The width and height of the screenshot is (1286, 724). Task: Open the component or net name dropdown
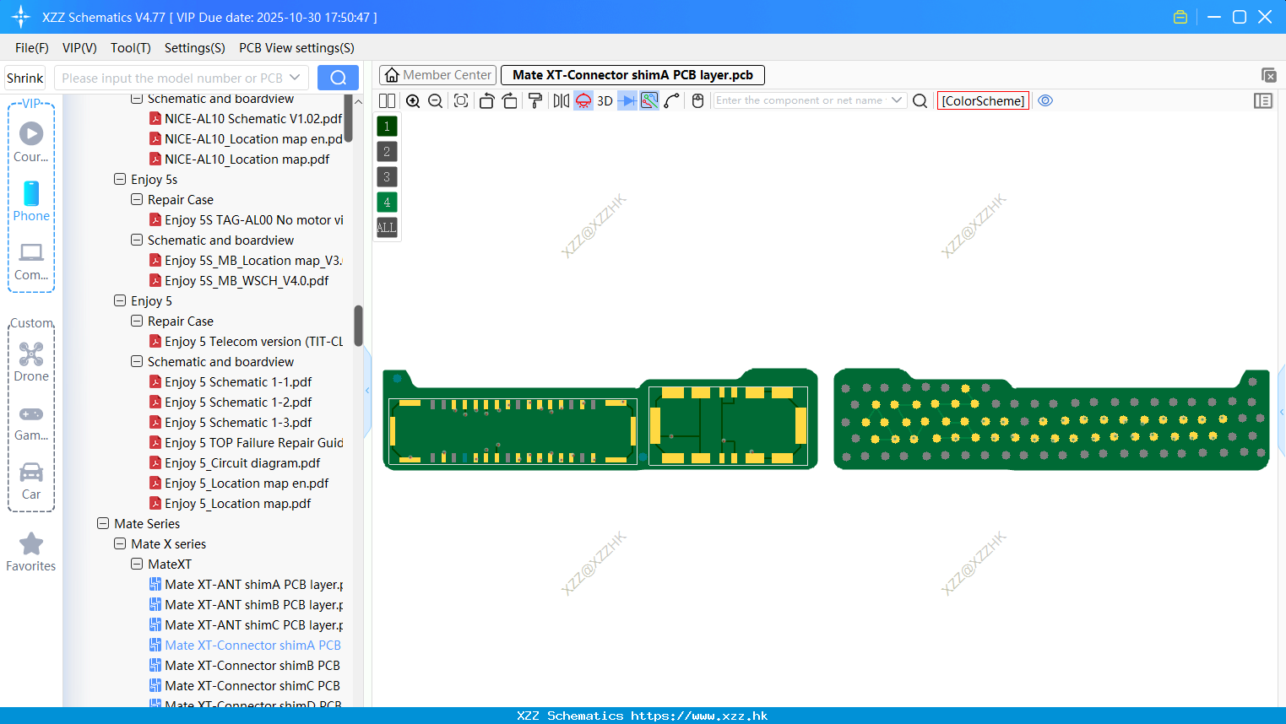897,100
